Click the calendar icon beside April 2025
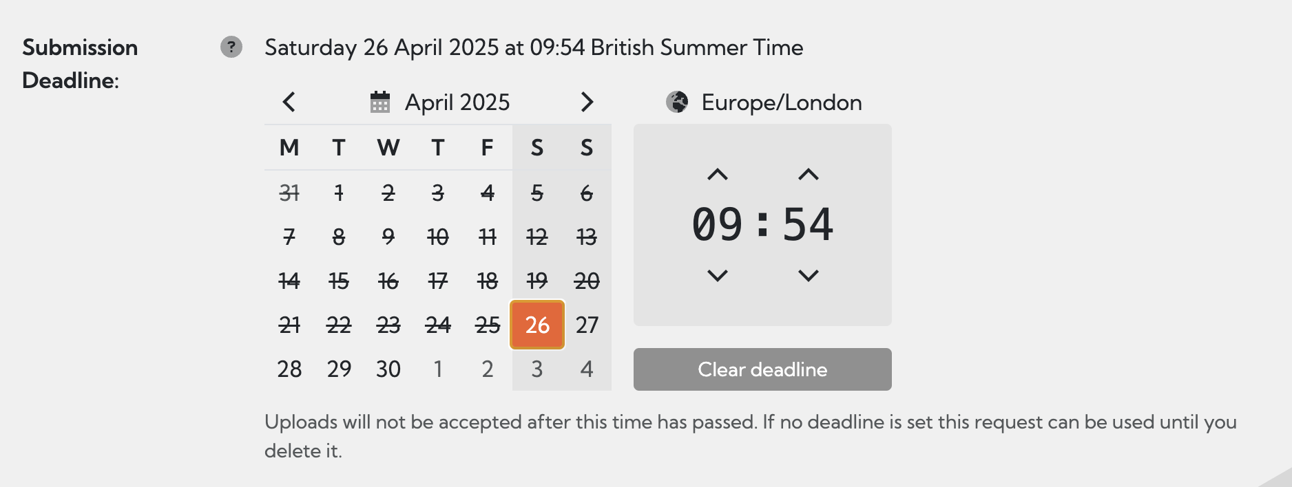The height and width of the screenshot is (487, 1292). (380, 102)
